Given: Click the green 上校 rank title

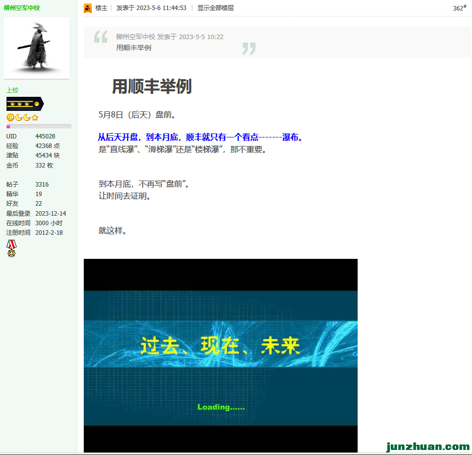Looking at the screenshot, I should click(13, 90).
